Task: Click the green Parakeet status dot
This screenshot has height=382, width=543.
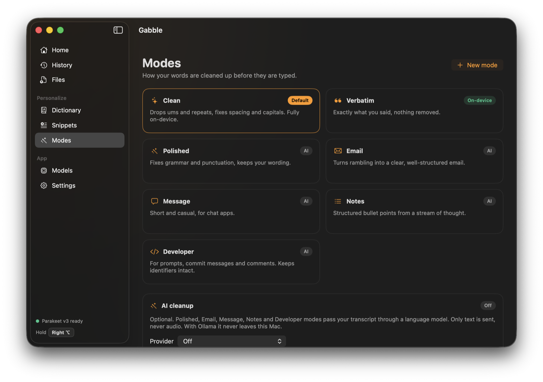Action: [38, 321]
